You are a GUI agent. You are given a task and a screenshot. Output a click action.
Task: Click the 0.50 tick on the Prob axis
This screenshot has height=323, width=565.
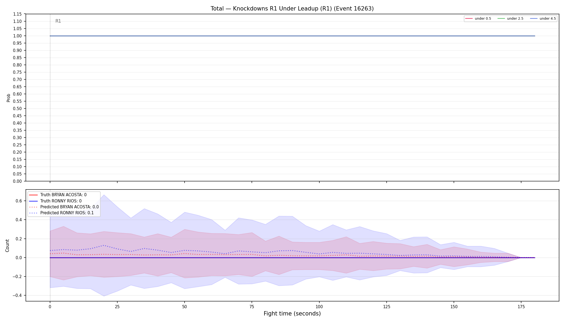(17, 108)
